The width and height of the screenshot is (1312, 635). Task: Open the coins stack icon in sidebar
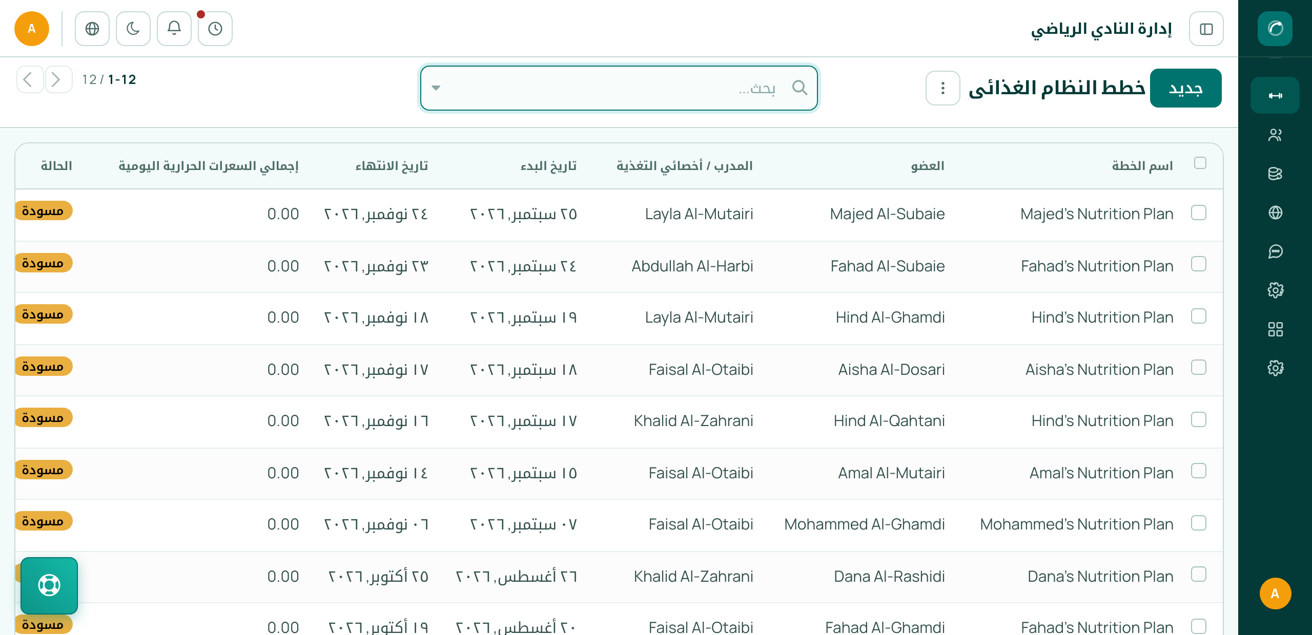pos(1275,174)
